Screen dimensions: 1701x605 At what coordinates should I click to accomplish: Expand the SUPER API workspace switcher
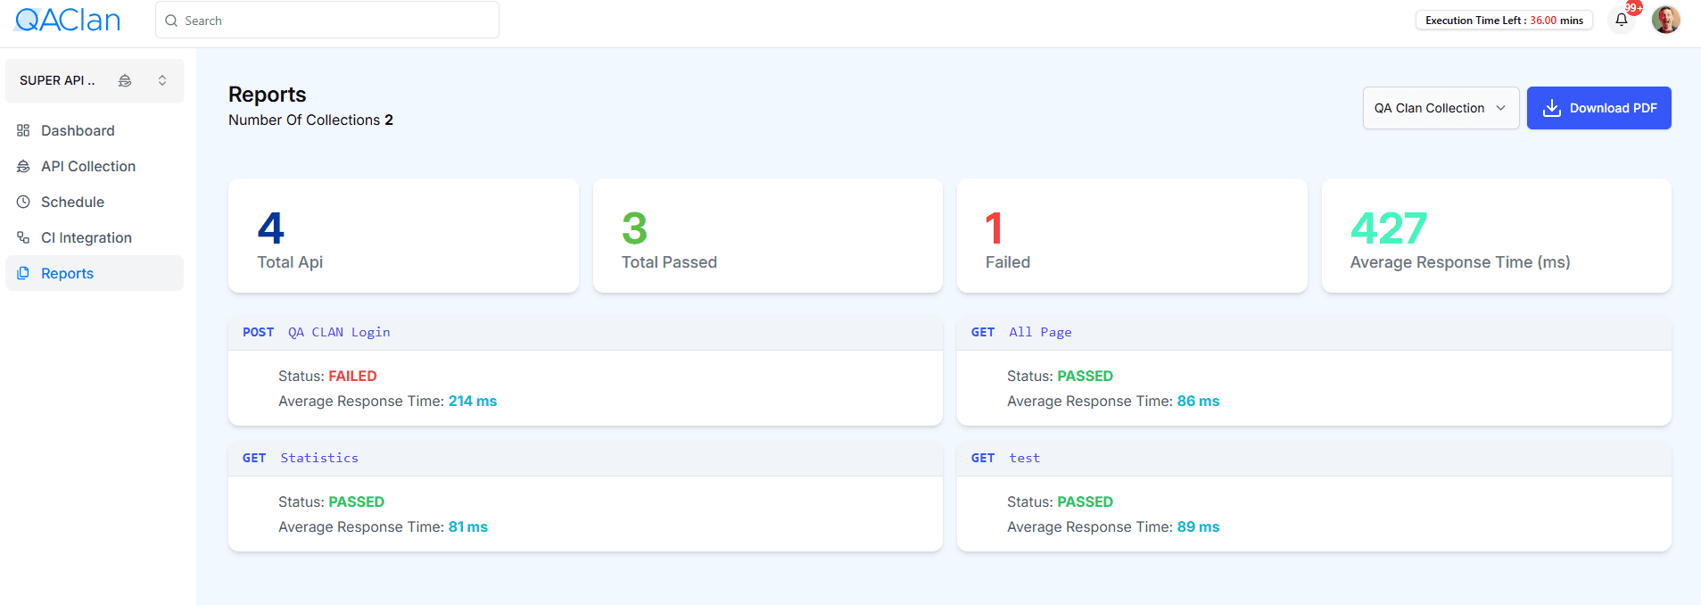162,80
